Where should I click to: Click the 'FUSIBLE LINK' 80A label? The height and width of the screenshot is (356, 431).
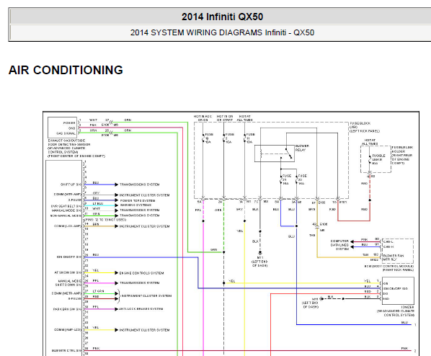[x=378, y=159]
